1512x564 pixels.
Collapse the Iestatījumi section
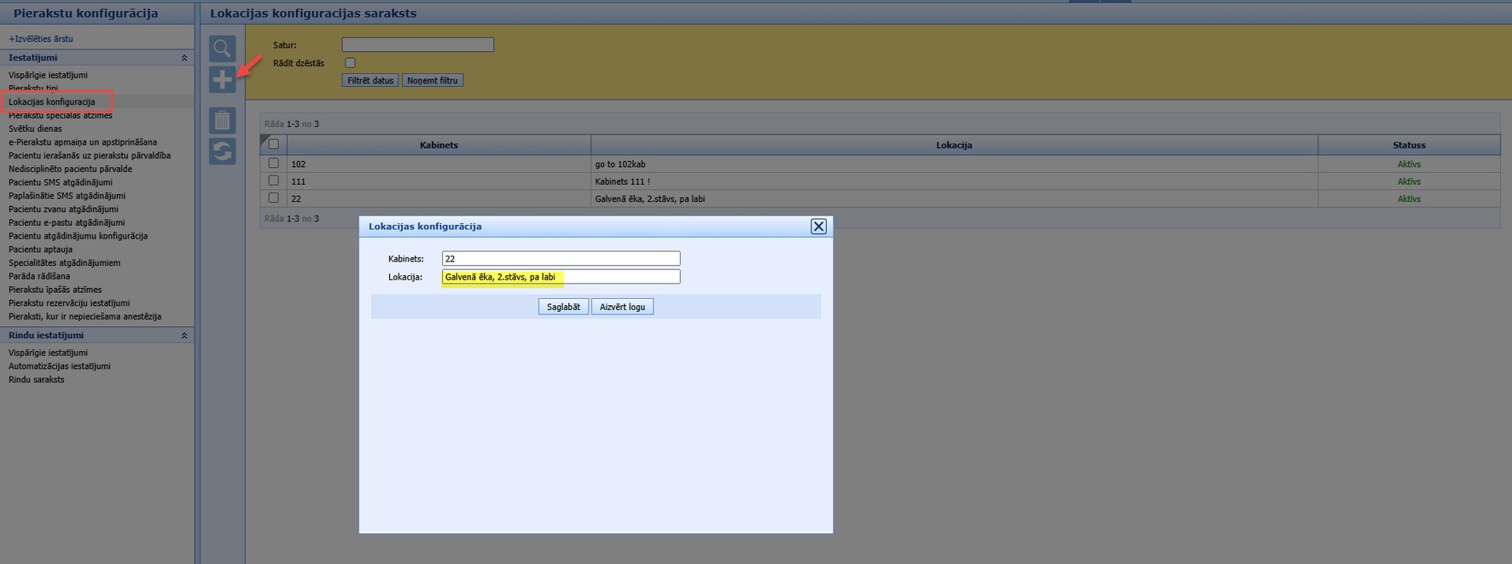[184, 58]
